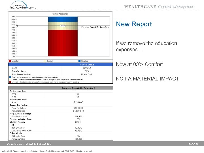Image resolution: width=204 pixels, height=153 pixels.
Task: Click the Current Status header bar
Action: pyautogui.click(x=61, y=65)
